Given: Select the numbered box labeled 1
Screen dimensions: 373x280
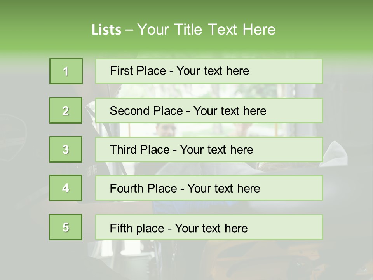Looking at the screenshot, I should coord(66,71).
